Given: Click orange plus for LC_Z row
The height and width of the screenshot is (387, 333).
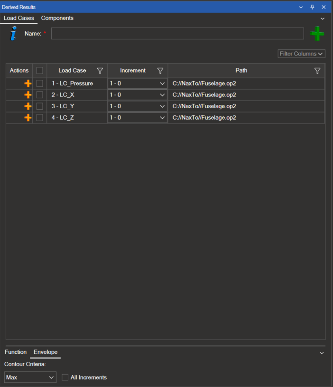Looking at the screenshot, I should (x=28, y=118).
